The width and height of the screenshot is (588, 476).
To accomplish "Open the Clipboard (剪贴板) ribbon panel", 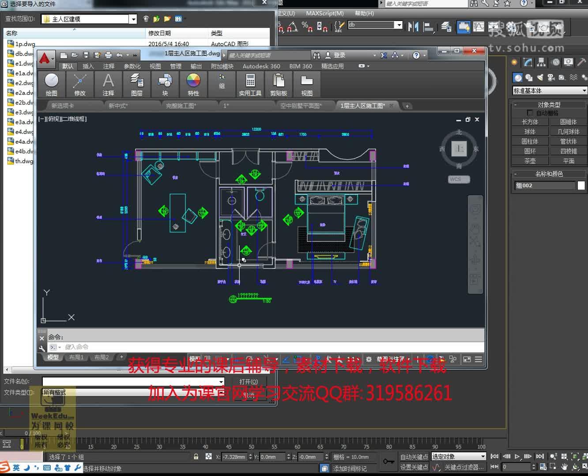I will tap(279, 84).
